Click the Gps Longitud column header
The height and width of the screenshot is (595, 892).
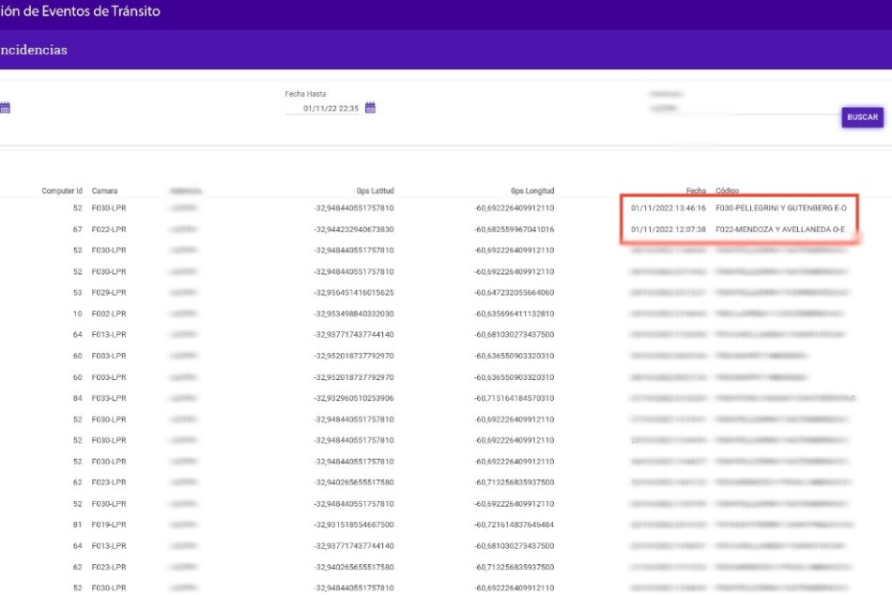[532, 191]
